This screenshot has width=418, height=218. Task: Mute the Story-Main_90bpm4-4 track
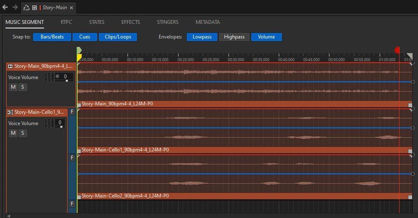pos(13,87)
